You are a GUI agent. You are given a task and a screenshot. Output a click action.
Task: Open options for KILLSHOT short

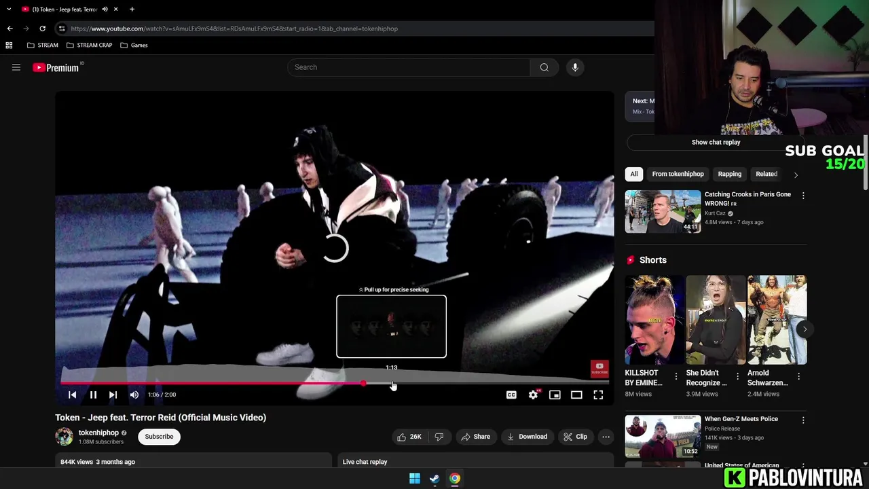coord(676,376)
